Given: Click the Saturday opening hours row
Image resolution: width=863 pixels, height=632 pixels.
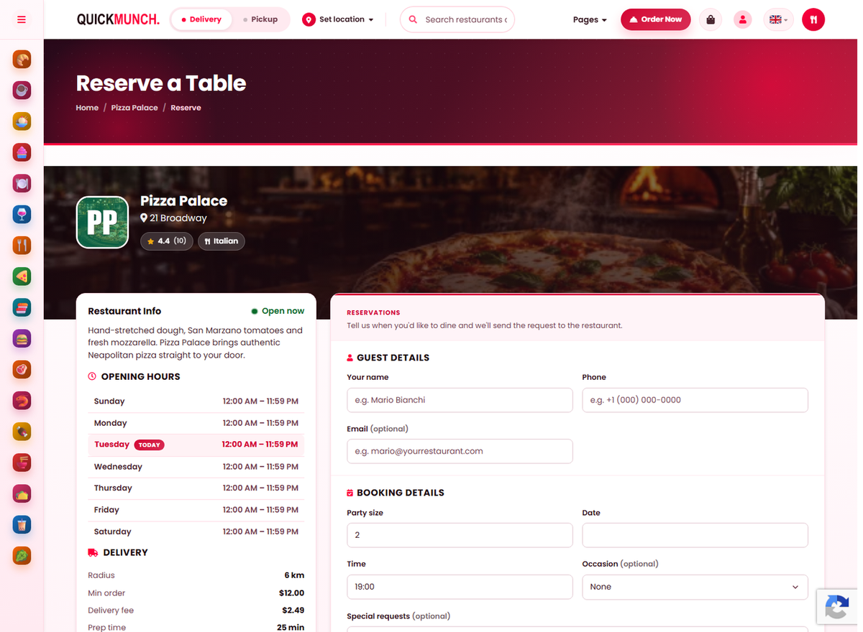Looking at the screenshot, I should click(x=196, y=531).
